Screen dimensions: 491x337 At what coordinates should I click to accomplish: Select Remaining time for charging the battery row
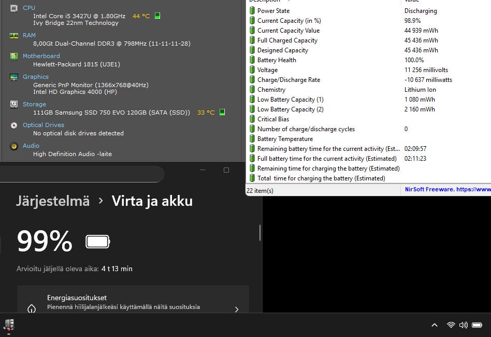click(x=368, y=168)
